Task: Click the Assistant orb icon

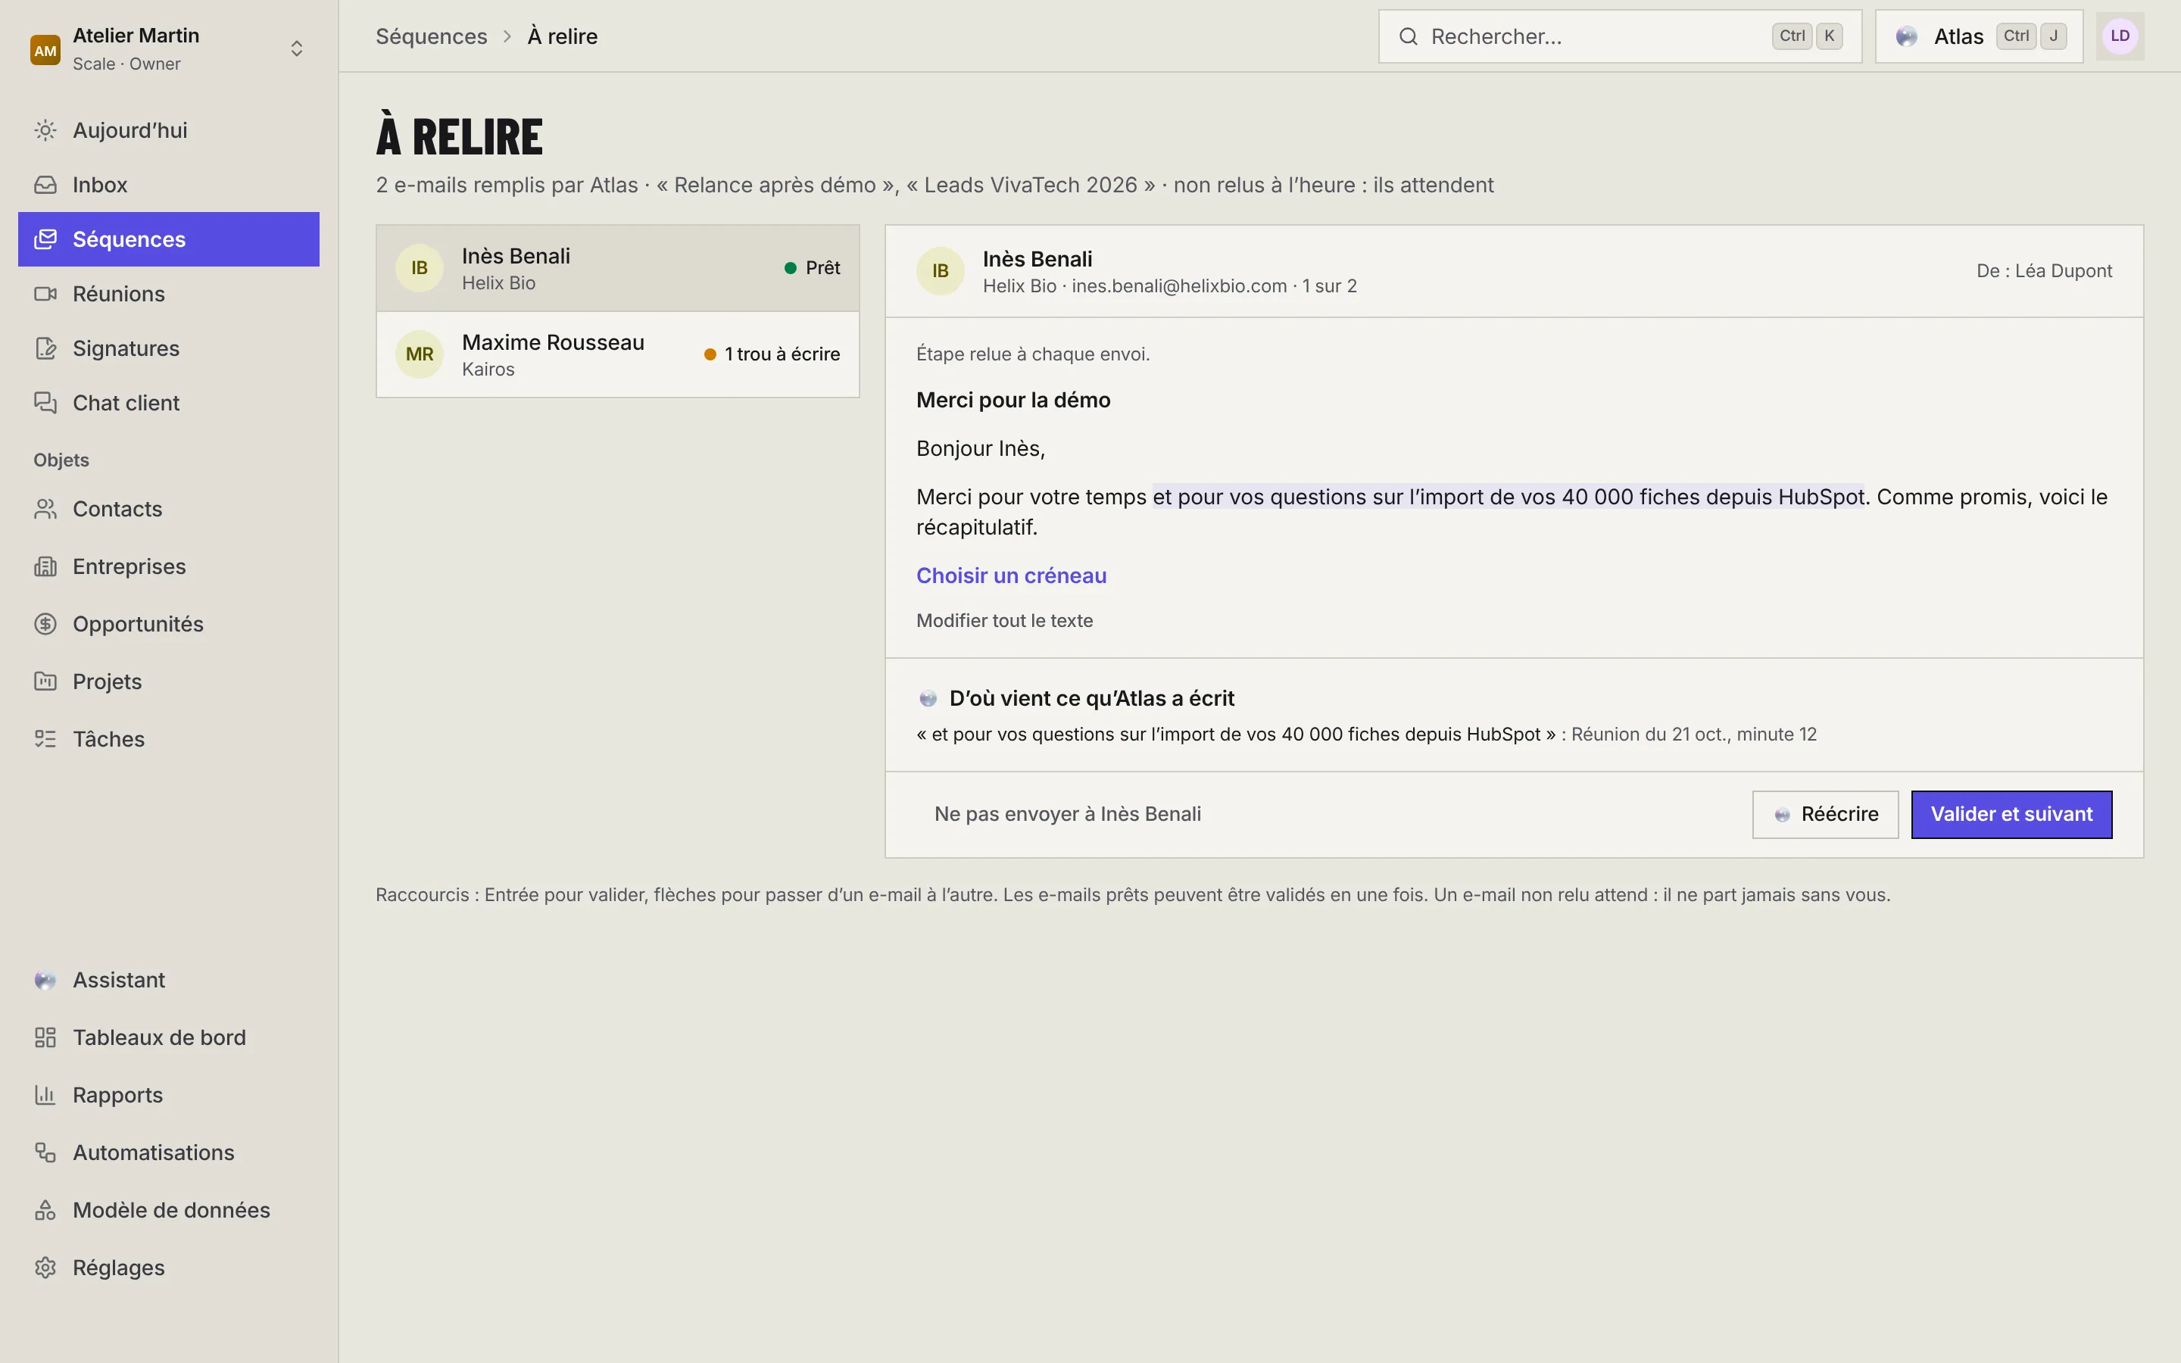Action: click(45, 980)
